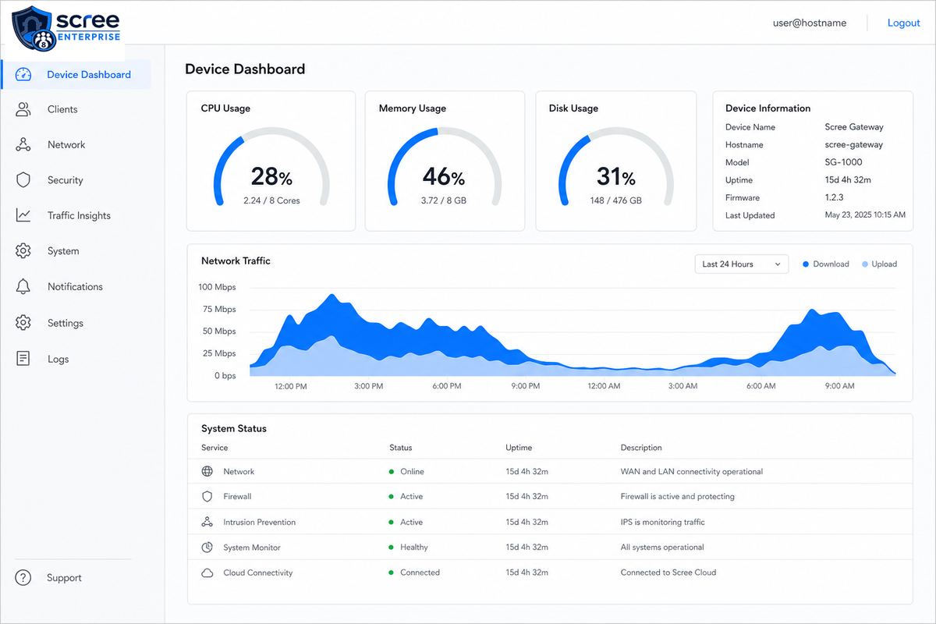Click 'Firewall is active and protecting' text

tap(678, 496)
